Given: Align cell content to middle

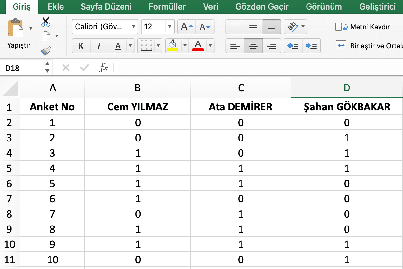Looking at the screenshot, I should (x=253, y=27).
